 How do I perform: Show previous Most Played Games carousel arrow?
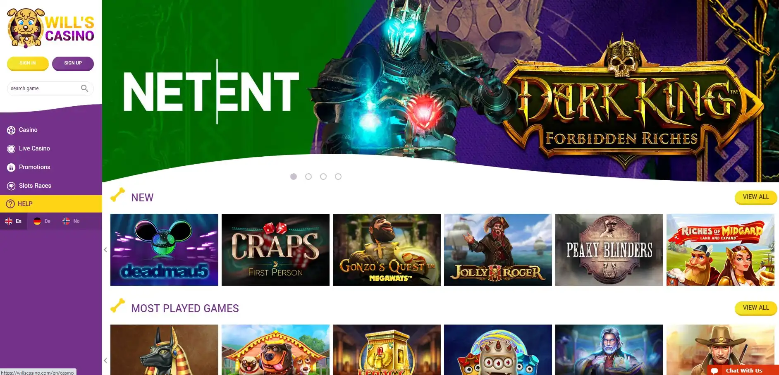(x=105, y=361)
